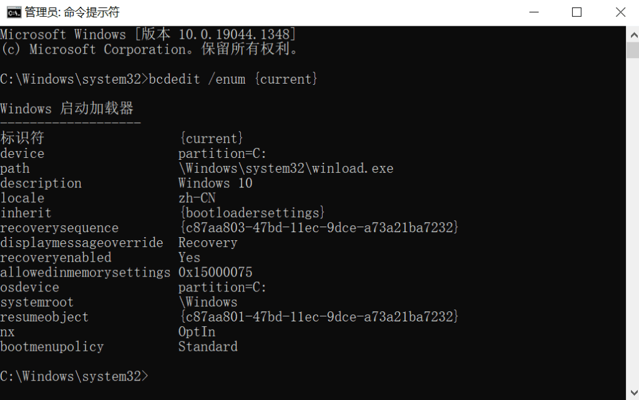Click the last C:\Windows\system32> prompt line

[75, 376]
